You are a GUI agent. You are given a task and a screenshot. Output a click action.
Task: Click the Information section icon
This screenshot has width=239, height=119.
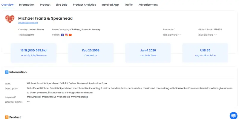[7, 72]
